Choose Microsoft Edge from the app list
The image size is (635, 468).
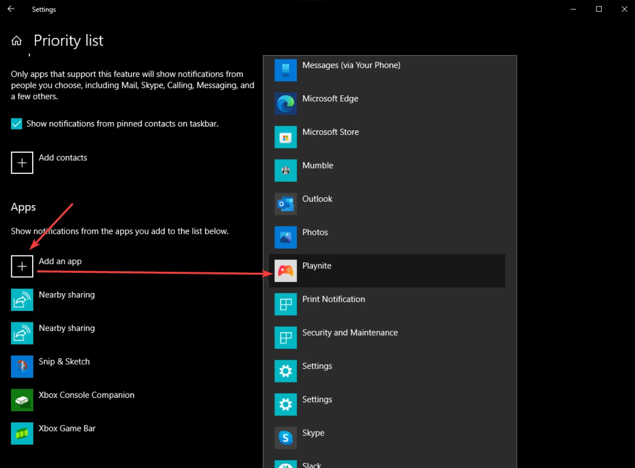[387, 104]
